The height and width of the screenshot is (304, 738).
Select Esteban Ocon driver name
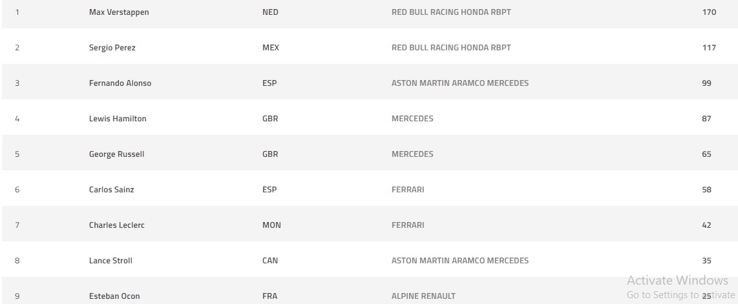coord(114,296)
